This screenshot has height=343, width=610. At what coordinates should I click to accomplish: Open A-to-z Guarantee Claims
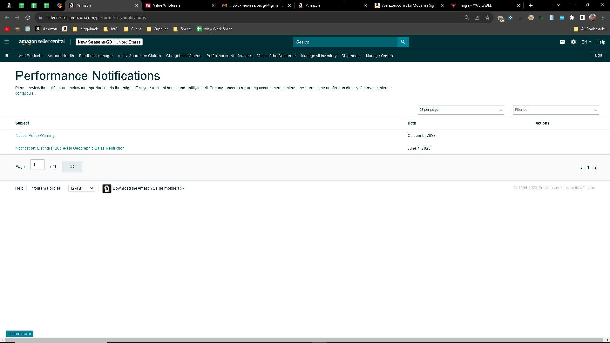click(x=139, y=56)
